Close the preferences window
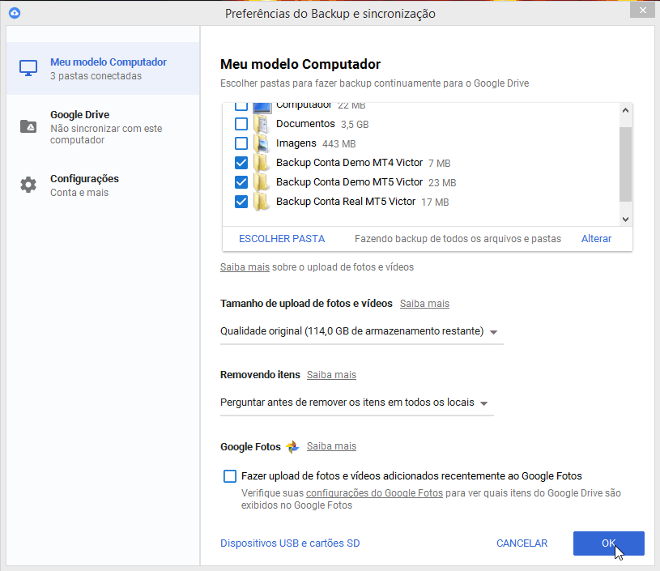Screen dimensions: 660x571 (642, 10)
